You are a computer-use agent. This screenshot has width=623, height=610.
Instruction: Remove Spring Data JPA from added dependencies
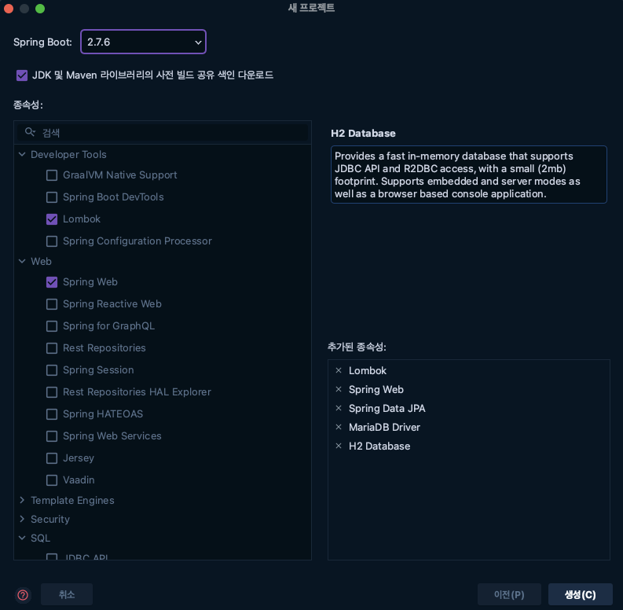click(x=339, y=408)
